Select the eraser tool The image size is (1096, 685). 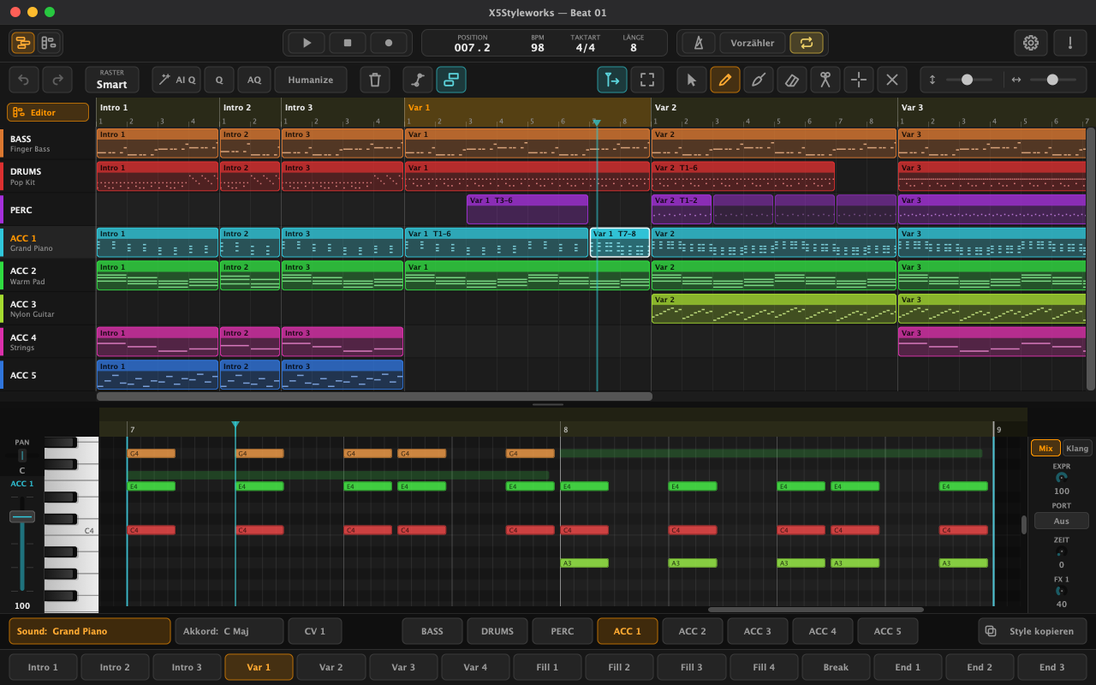pyautogui.click(x=792, y=80)
